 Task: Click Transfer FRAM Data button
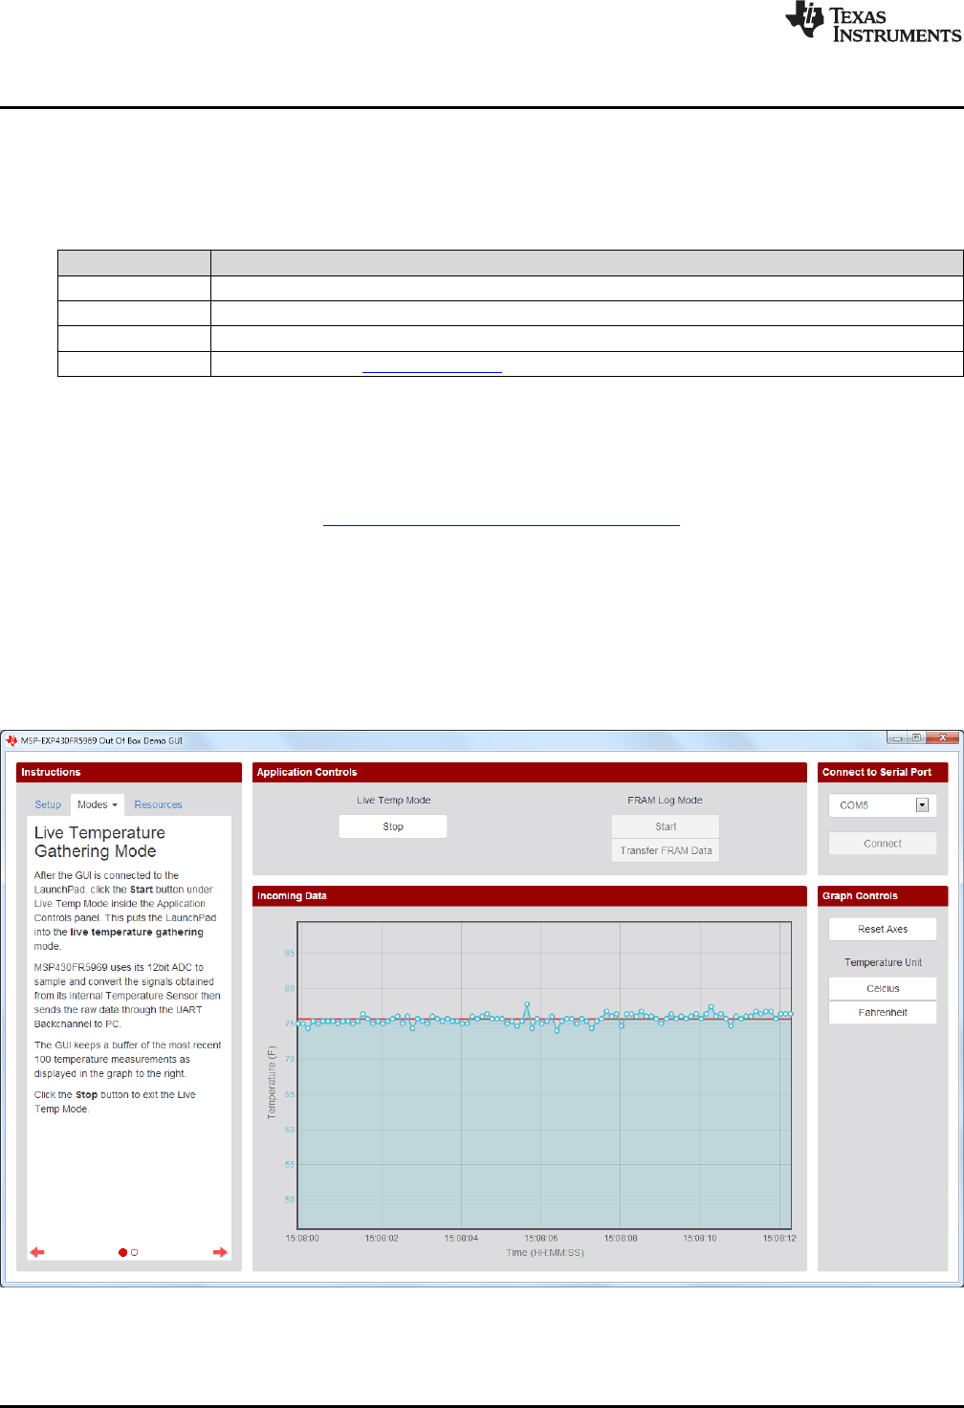coord(666,850)
